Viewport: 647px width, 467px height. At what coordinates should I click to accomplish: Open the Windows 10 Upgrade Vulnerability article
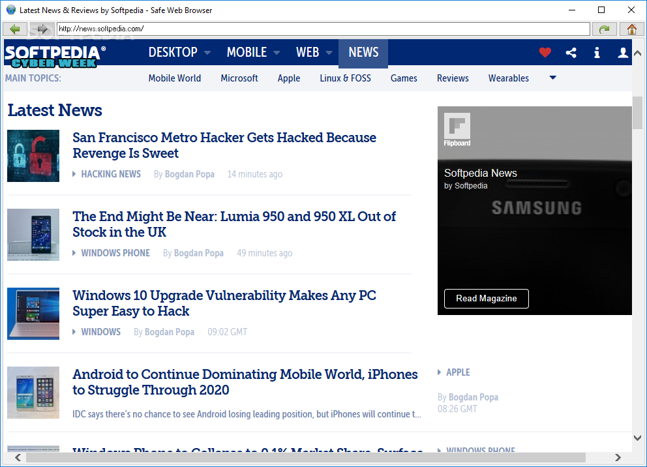coord(224,303)
